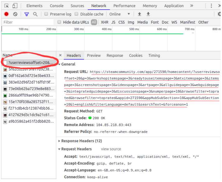Select request 383e02d96f2d716ffd19f…
The image size is (222, 182).
tap(29, 82)
